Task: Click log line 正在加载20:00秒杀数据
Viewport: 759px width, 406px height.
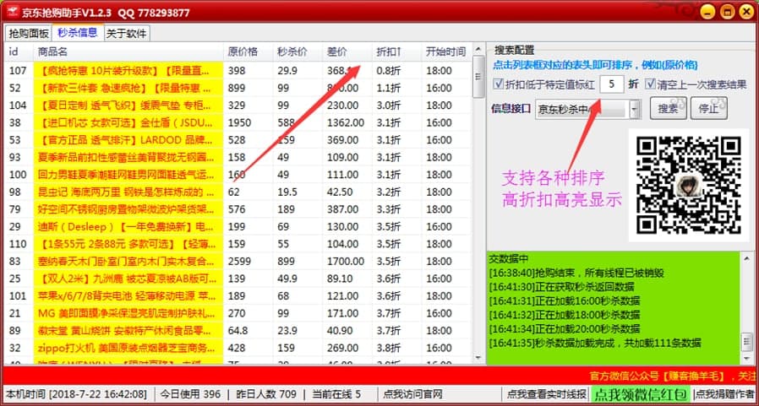Action: coord(565,329)
